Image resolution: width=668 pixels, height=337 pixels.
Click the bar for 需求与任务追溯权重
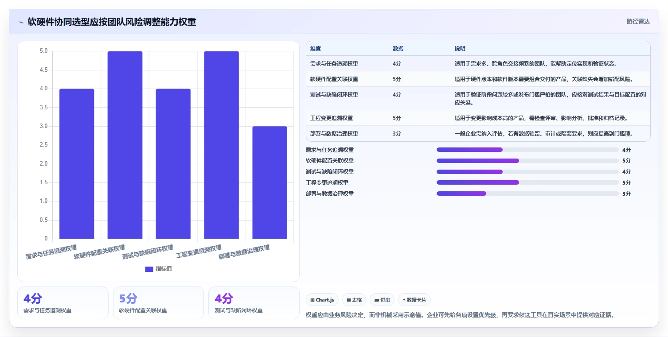77,164
